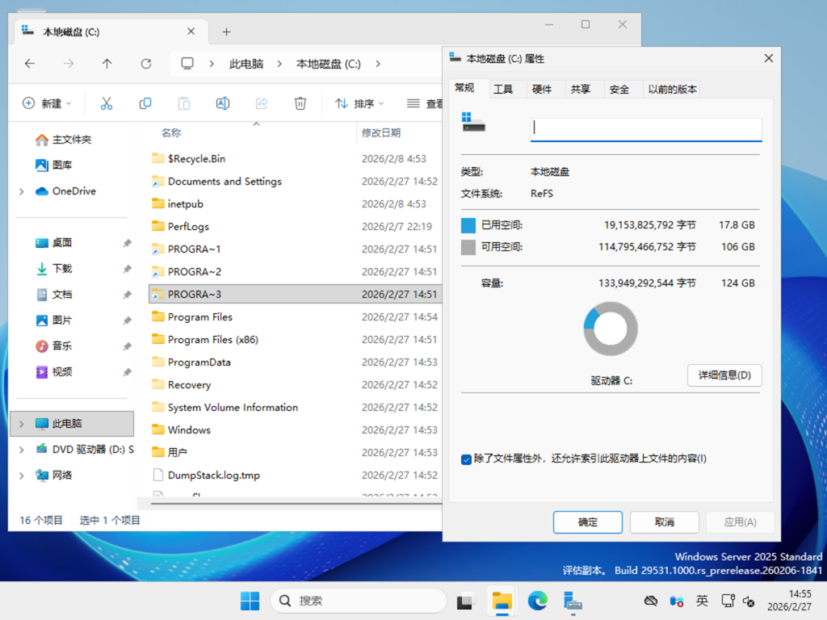Click the Rename icon in toolbar
Image resolution: width=827 pixels, height=620 pixels.
223,103
